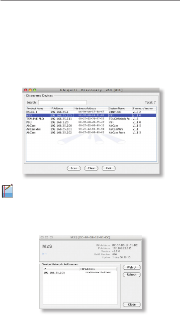The height and width of the screenshot is (315, 180).
Task: Sort by IP Address column in Discovery
Action: point(62,108)
